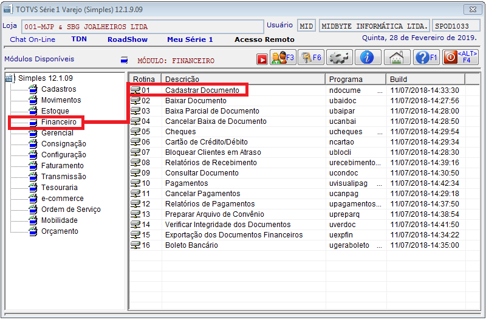Click the MIDBYTE INFORMÁTICA LTDA. field
Image resolution: width=486 pixels, height=320 pixels.
point(374,26)
